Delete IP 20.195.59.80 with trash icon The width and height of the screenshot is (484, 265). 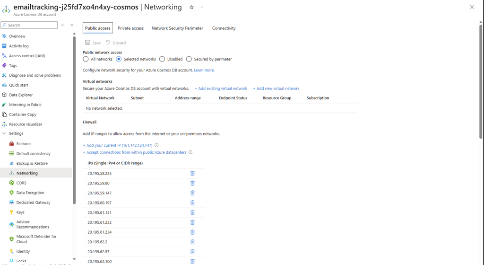[x=192, y=183]
